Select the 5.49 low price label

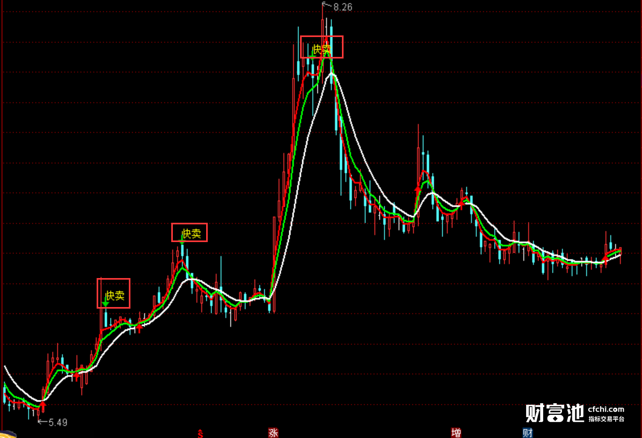pyautogui.click(x=58, y=422)
